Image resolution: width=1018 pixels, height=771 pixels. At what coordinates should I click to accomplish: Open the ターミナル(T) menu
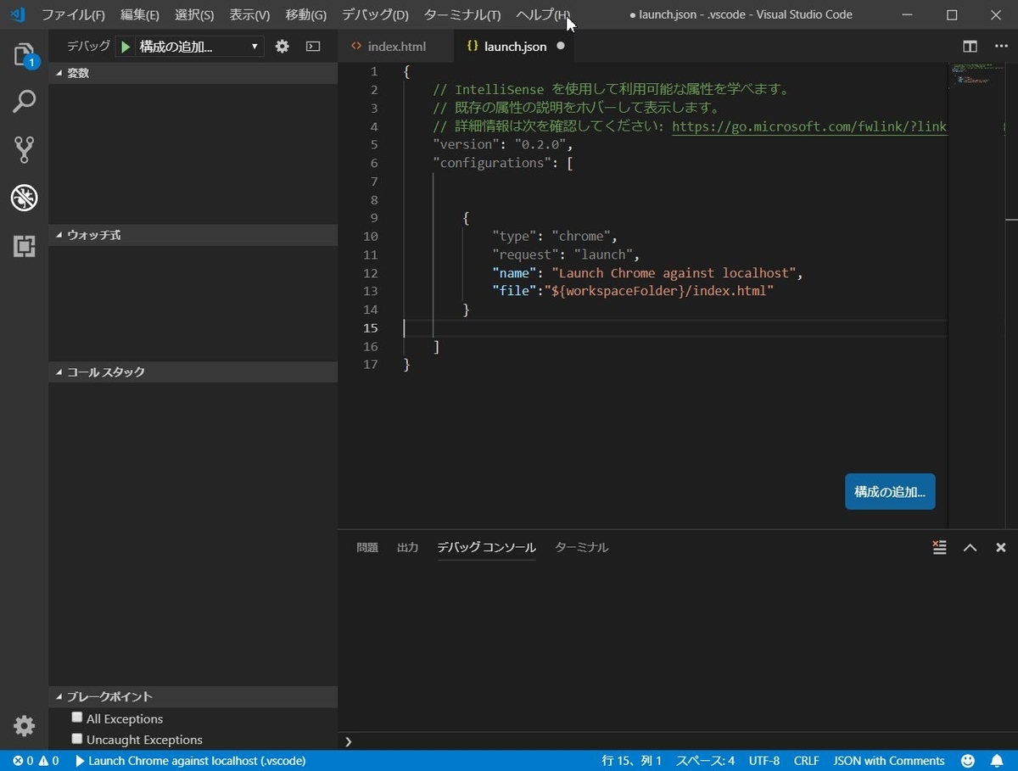click(x=462, y=15)
